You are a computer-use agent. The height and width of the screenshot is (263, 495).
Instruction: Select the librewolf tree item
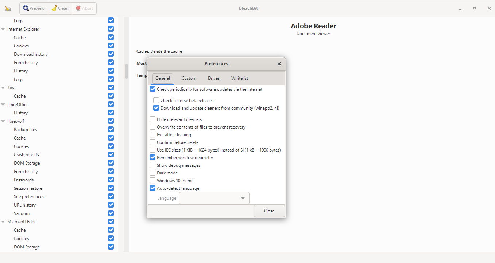pyautogui.click(x=16, y=121)
